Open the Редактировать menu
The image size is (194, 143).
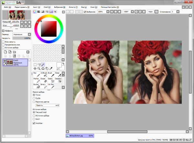(22, 7)
